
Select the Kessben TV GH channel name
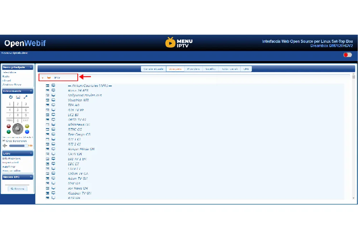[79, 193]
